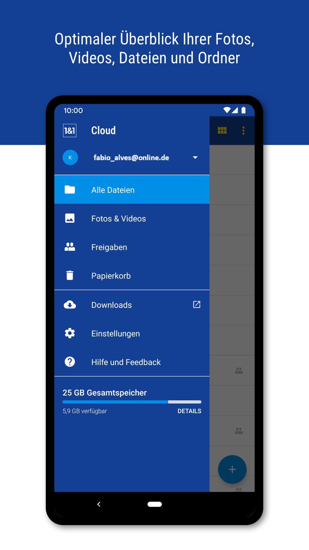Click the storage usage progress bar
This screenshot has width=309, height=550.
pyautogui.click(x=132, y=402)
